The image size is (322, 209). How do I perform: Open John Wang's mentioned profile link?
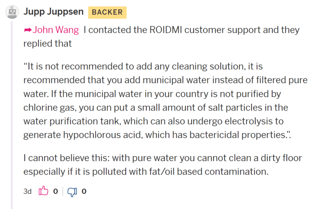[x=56, y=30]
